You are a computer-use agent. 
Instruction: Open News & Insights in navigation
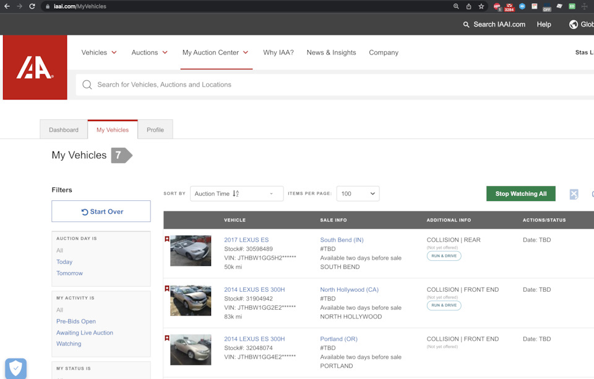(x=331, y=53)
